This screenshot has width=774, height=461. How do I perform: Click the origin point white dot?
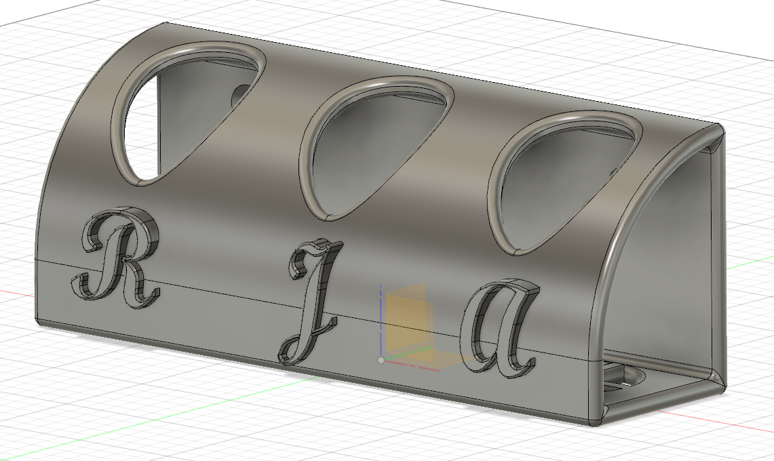point(381,360)
